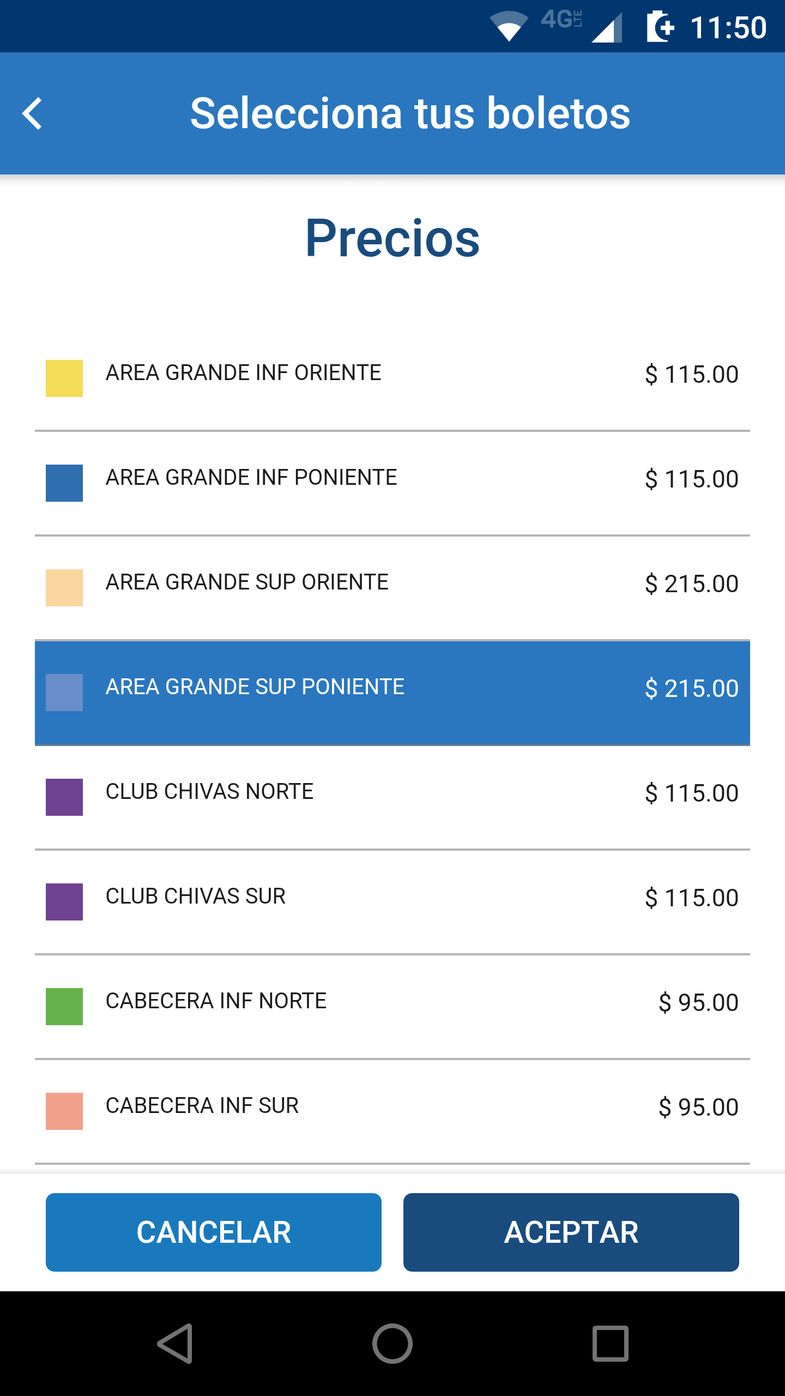Image resolution: width=785 pixels, height=1396 pixels.
Task: Tap the $ 115.00 price for Inf Oriente
Action: [692, 375]
